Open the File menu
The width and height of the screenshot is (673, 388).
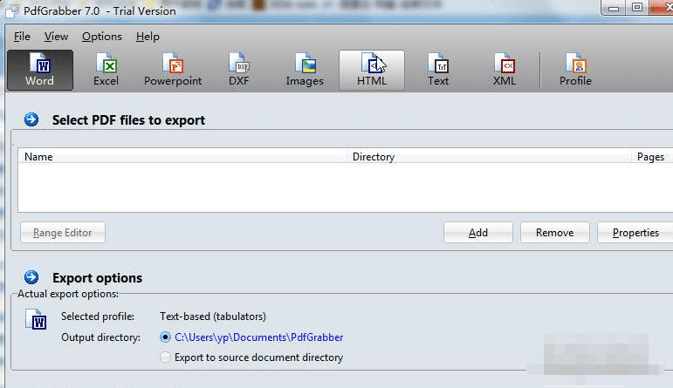(x=22, y=37)
